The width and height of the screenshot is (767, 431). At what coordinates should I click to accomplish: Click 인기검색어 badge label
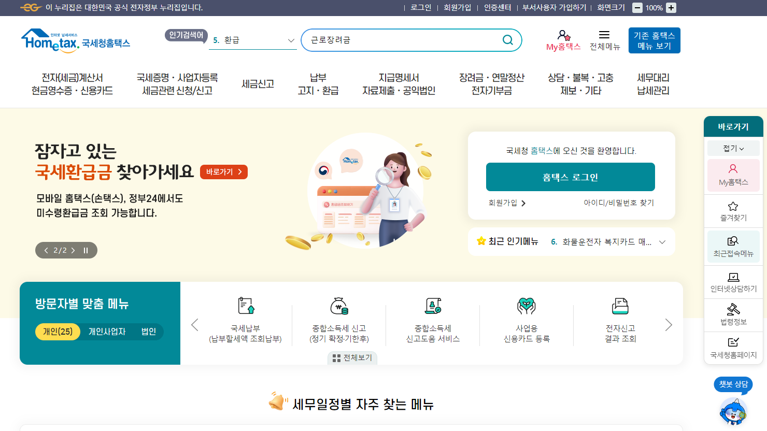coord(187,35)
